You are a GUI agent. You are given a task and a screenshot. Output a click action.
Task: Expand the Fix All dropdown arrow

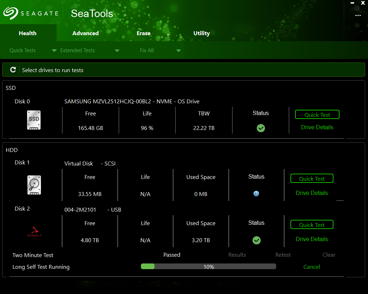pyautogui.click(x=179, y=50)
